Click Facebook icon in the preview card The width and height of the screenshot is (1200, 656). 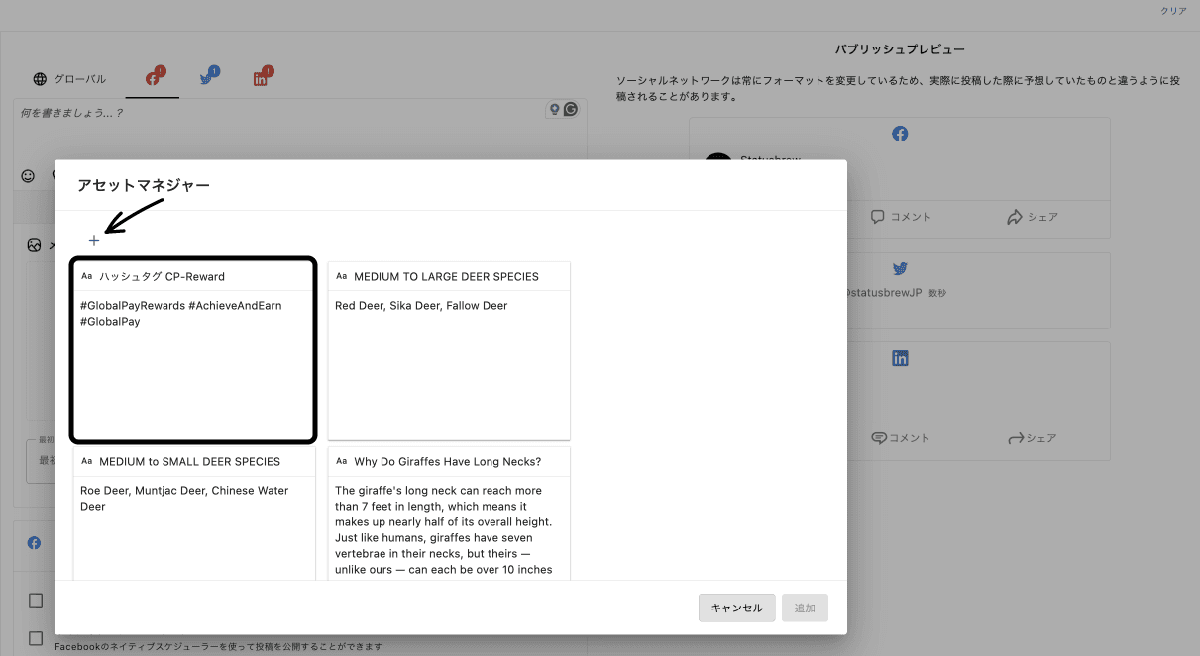point(899,134)
